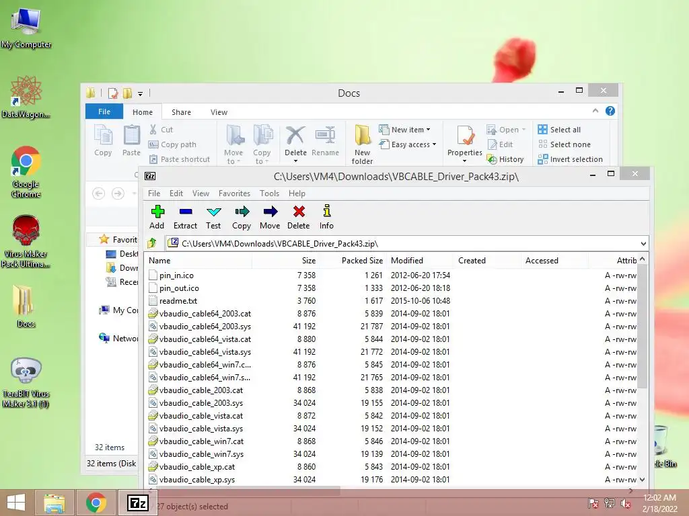689x516 pixels.
Task: Click History in Docs ribbon
Action: [506, 159]
